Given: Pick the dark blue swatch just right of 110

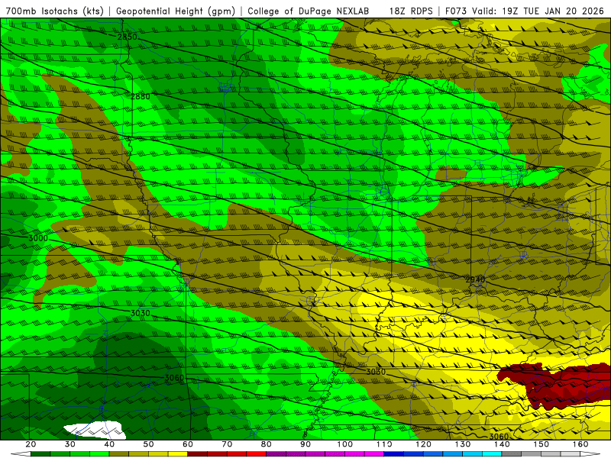Looking at the screenshot, I should coord(394,454).
